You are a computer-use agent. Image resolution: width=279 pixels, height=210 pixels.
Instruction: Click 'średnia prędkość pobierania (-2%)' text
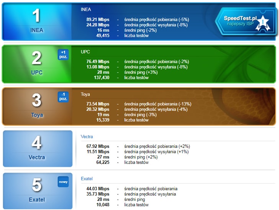click(157, 62)
